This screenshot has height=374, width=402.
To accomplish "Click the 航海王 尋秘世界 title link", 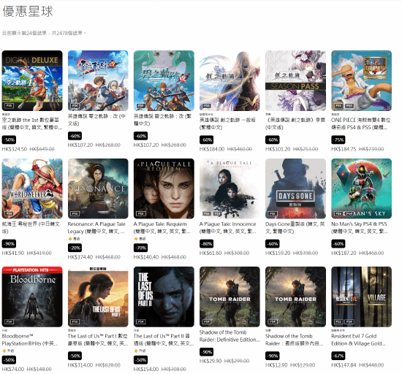I will [x=31, y=227].
